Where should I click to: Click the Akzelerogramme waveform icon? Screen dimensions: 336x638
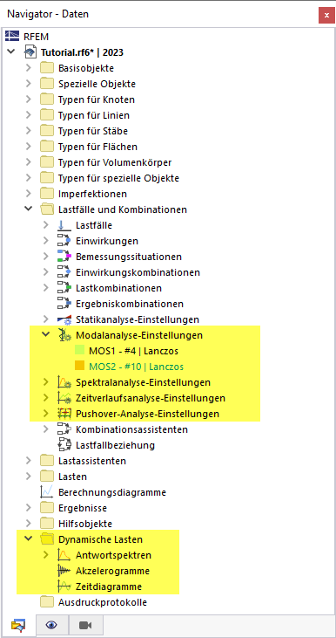click(x=64, y=571)
